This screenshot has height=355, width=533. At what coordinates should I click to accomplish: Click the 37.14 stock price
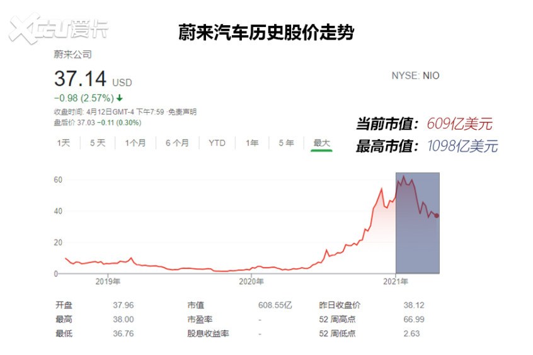coord(80,79)
